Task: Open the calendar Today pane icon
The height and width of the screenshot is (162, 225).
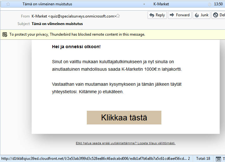Action: [218, 159]
